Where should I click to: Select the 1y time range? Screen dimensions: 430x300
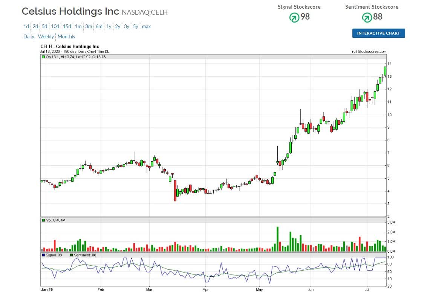point(109,27)
